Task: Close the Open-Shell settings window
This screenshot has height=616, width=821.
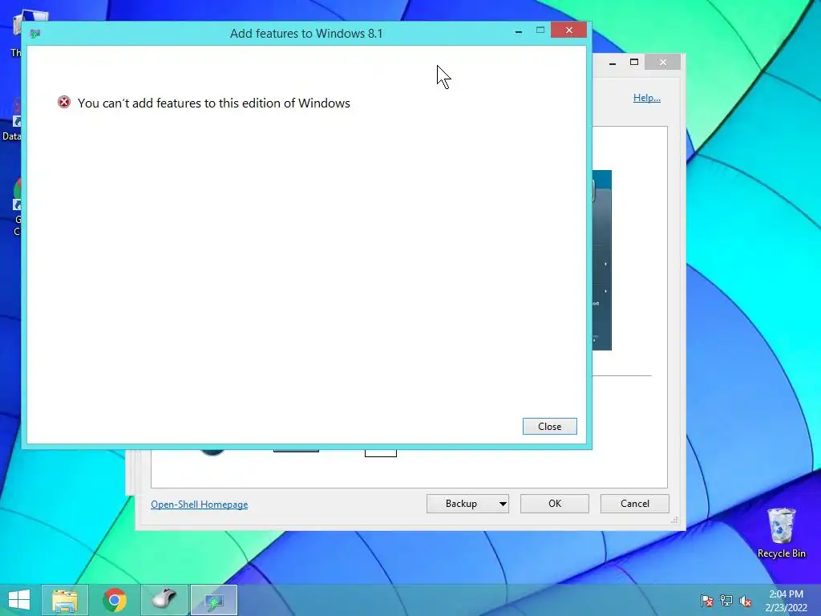Action: tap(663, 63)
